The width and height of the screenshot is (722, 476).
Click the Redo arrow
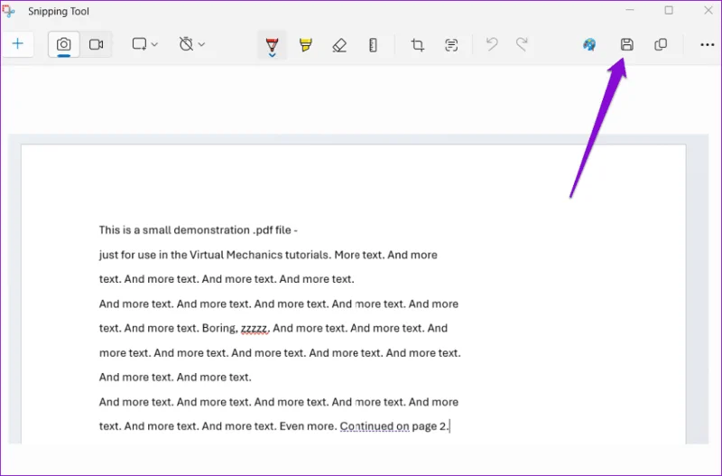coord(522,44)
